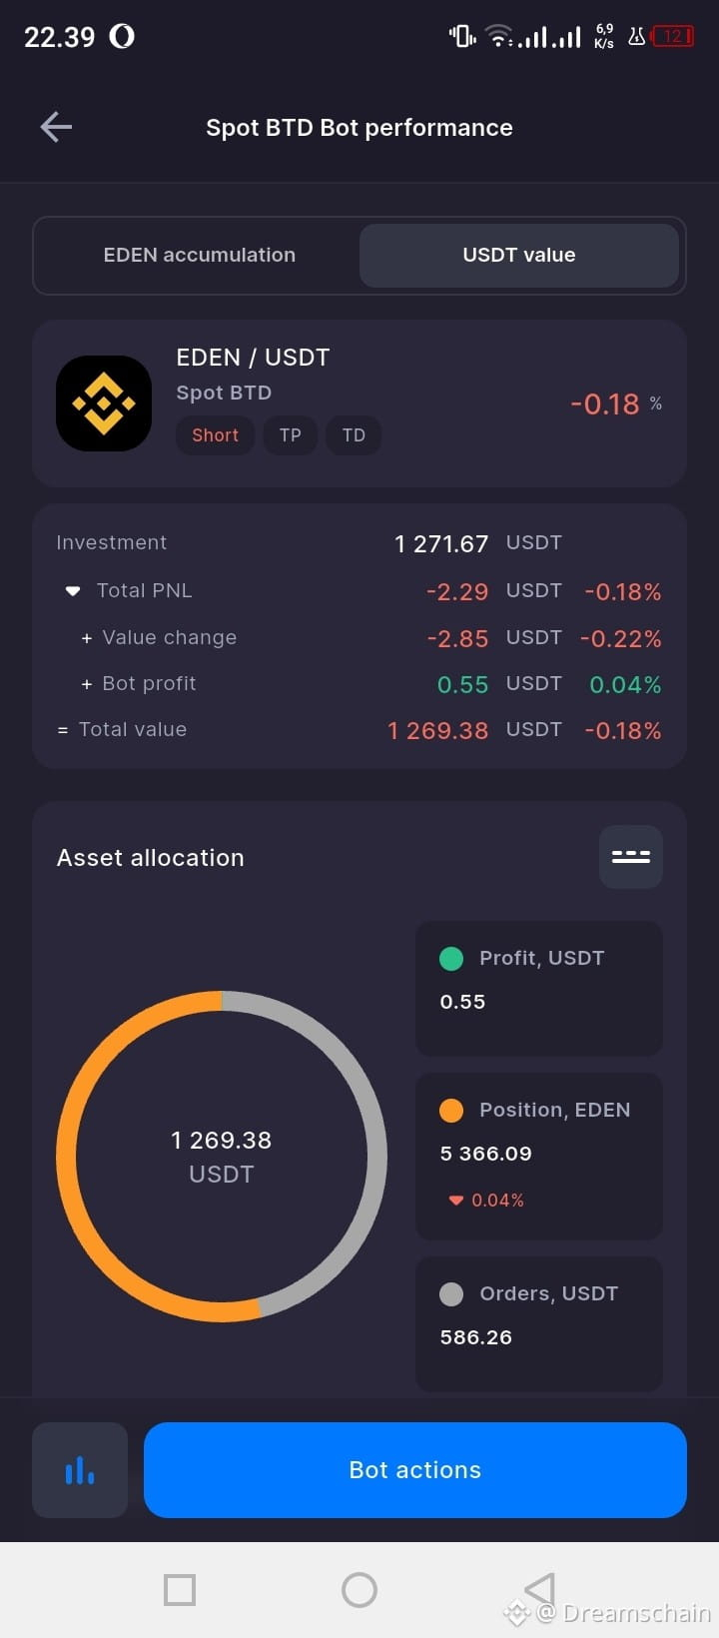
Task: Open the Position, EDEN card
Action: [539, 1156]
